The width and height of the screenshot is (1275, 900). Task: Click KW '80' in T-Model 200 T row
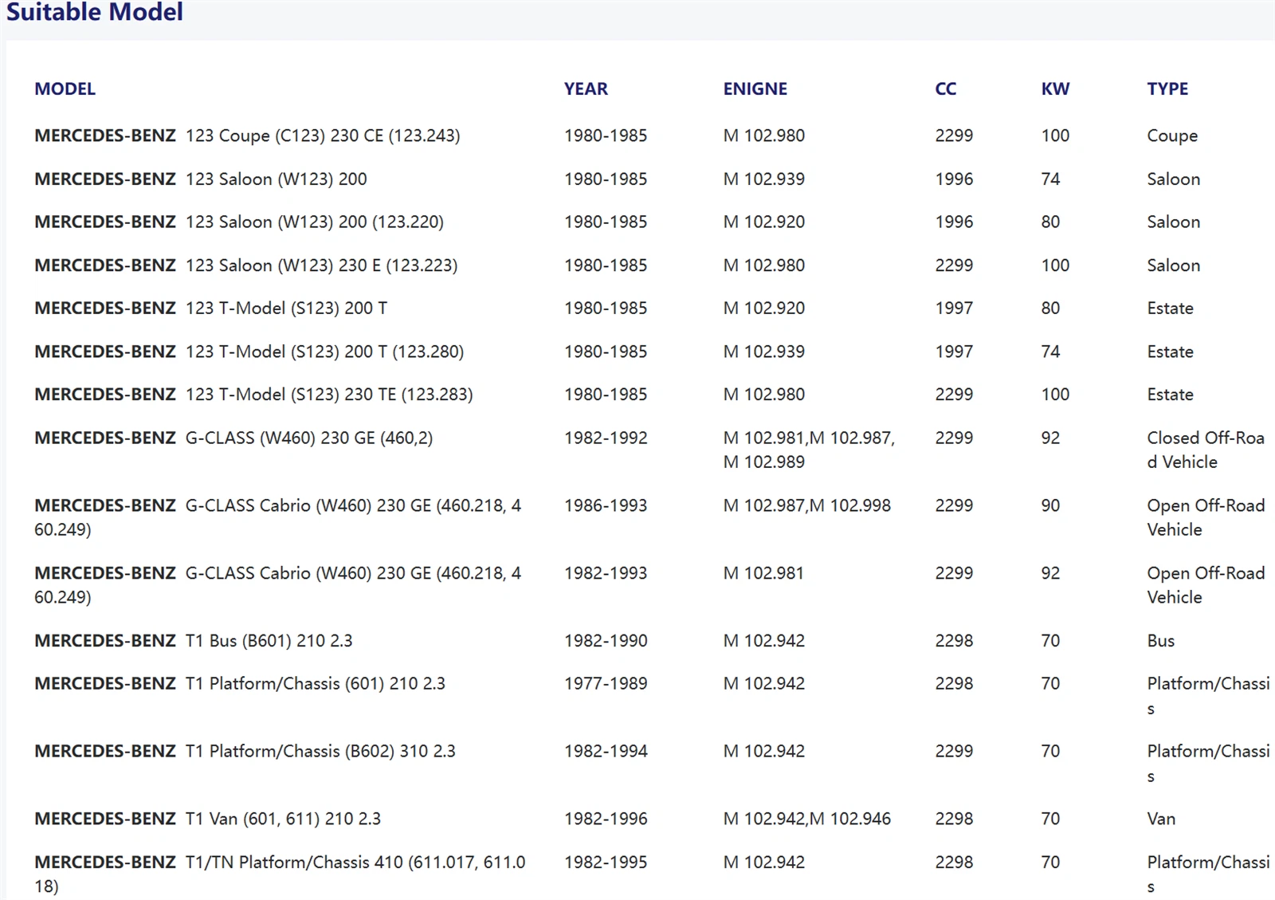[1050, 309]
